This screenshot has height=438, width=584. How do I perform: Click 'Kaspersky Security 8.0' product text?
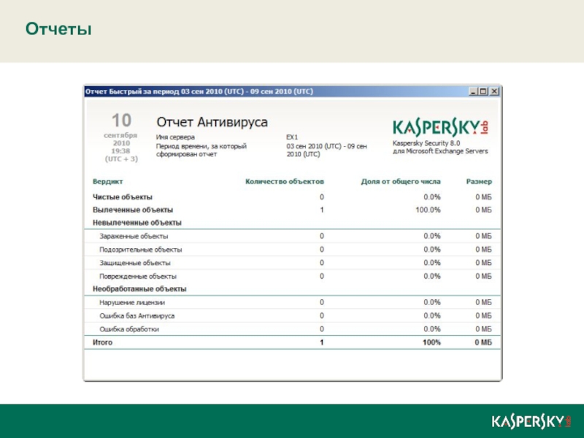(426, 143)
